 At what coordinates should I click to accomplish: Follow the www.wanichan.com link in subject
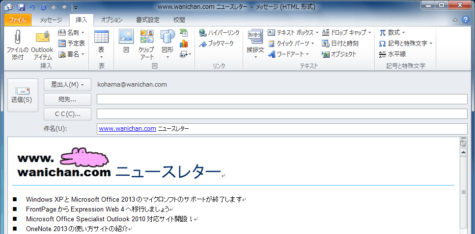pos(127,129)
